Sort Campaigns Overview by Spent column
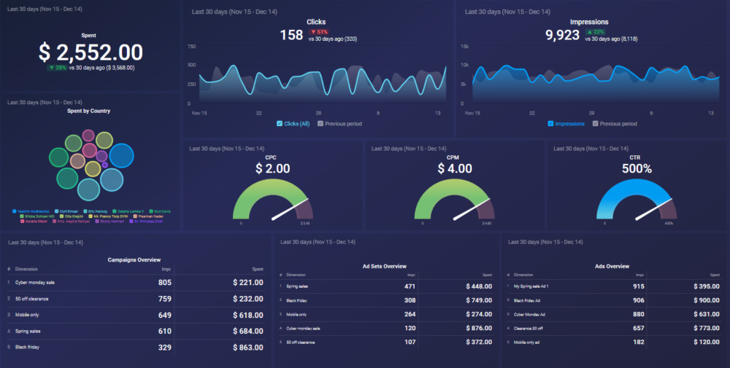 point(258,269)
